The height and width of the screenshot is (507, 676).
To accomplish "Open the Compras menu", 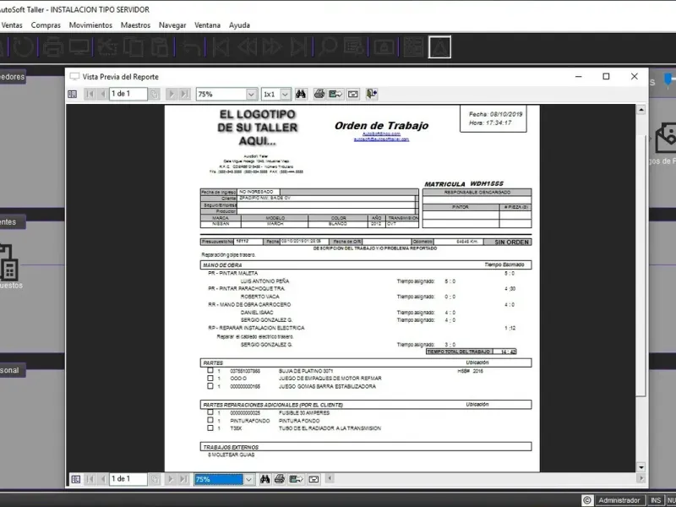I will pyautogui.click(x=46, y=25).
